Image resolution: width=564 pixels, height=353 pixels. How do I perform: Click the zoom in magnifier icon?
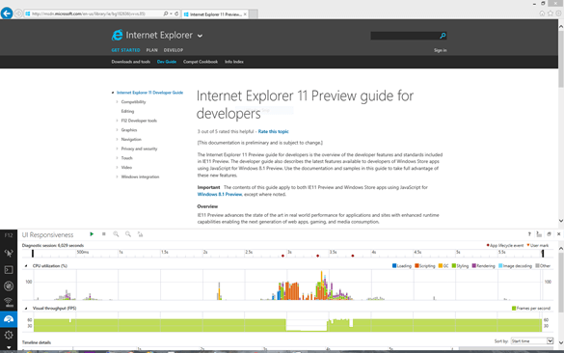(116, 234)
